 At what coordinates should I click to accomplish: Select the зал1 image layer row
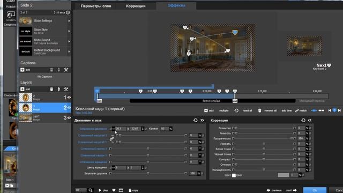[45, 118]
